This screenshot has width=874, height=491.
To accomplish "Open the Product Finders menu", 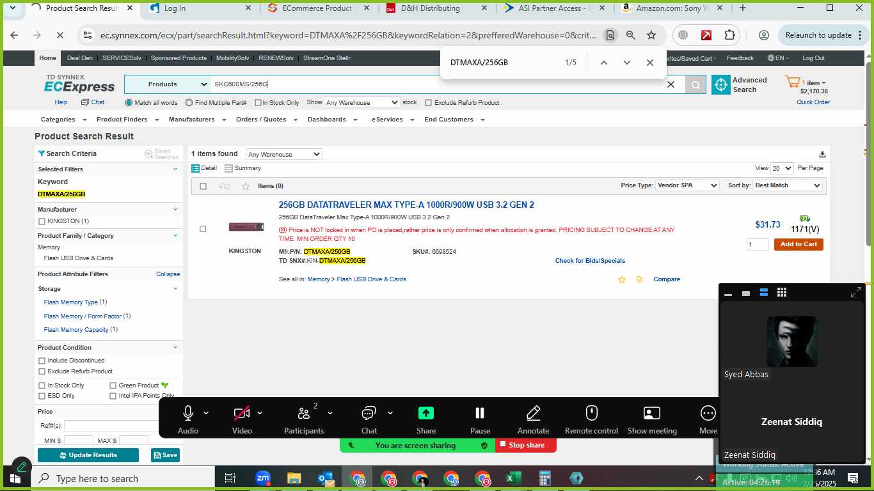I will click(126, 120).
